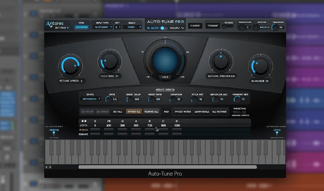This screenshot has width=324, height=191.
Task: Toggle Remove for note E
Action: (x=95, y=134)
